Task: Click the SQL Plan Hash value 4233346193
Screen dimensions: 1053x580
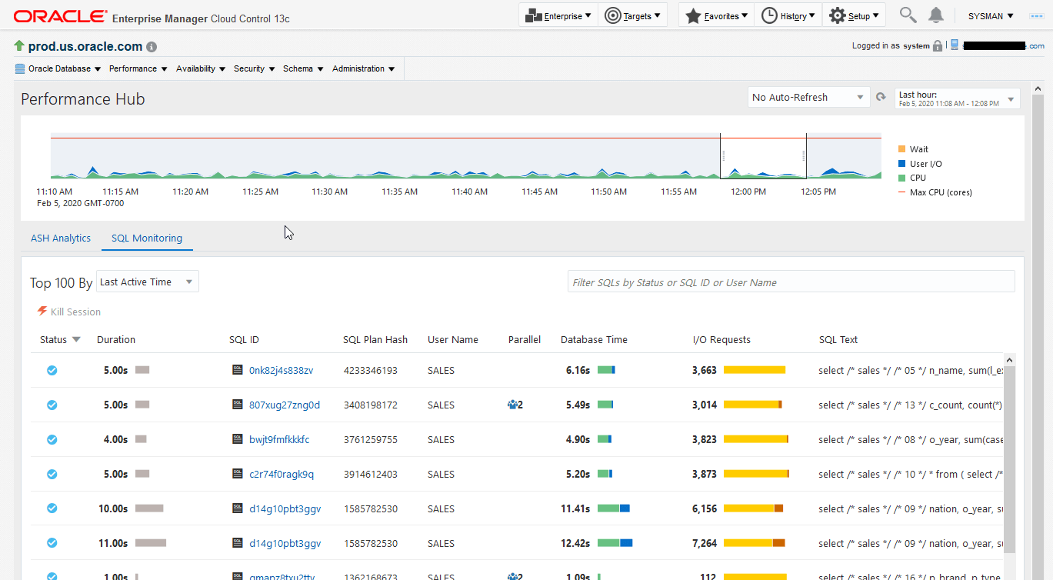Action: point(370,370)
